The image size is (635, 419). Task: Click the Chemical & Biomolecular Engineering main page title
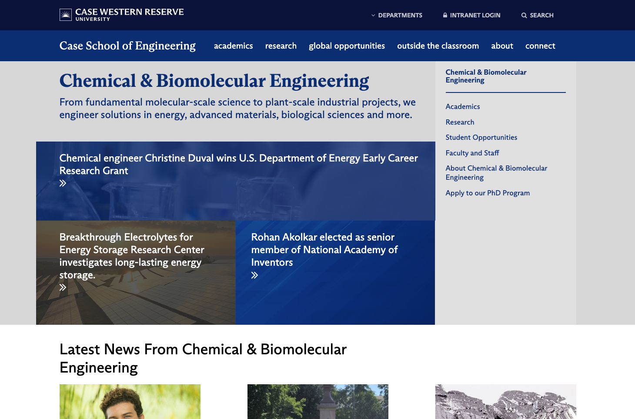tap(214, 81)
